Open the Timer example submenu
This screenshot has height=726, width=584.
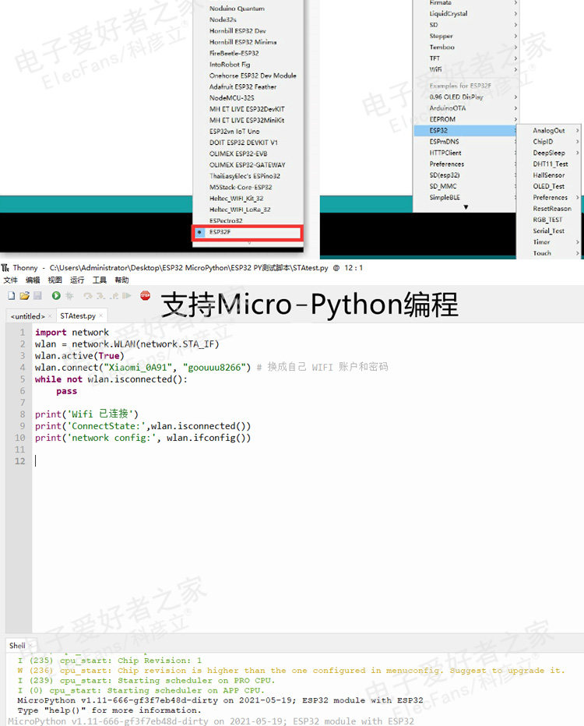(549, 242)
